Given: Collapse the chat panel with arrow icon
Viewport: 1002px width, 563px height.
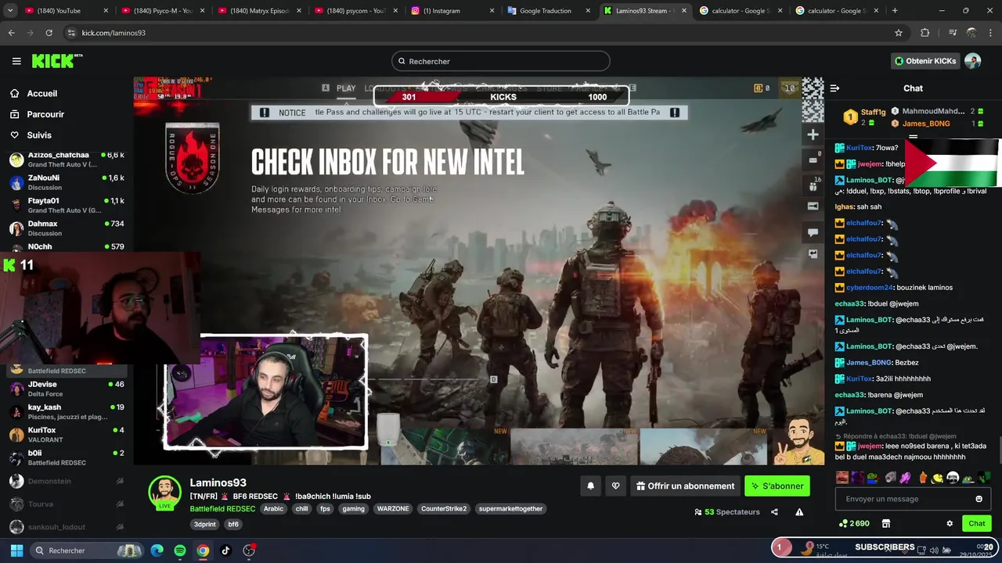Looking at the screenshot, I should 834,88.
